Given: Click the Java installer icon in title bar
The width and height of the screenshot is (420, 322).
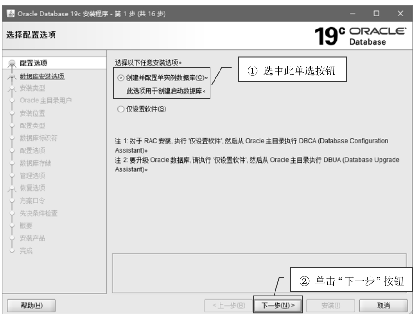Looking at the screenshot, I should point(11,13).
